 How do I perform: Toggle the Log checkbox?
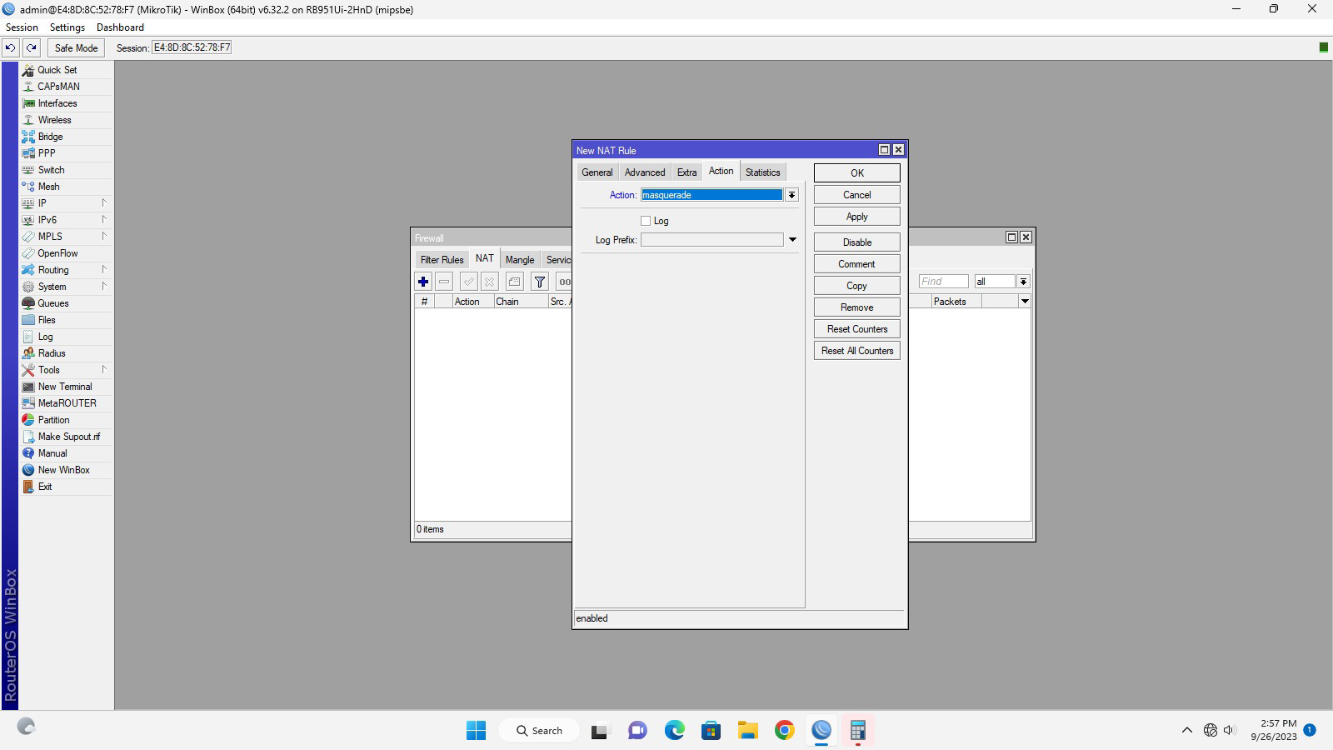646,221
